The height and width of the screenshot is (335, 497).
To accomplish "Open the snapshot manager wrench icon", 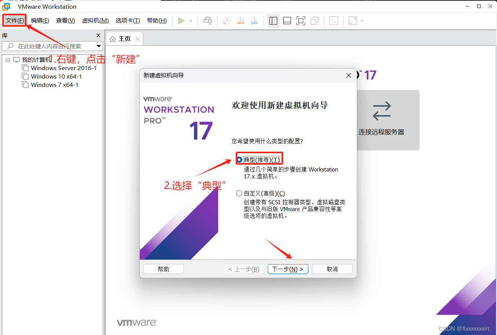I will pyautogui.click(x=254, y=21).
